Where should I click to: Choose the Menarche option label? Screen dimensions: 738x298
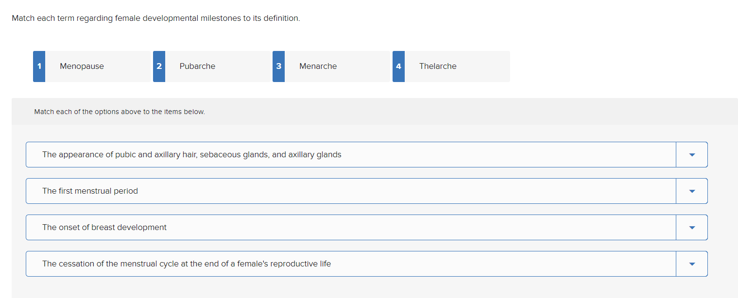pyautogui.click(x=318, y=66)
